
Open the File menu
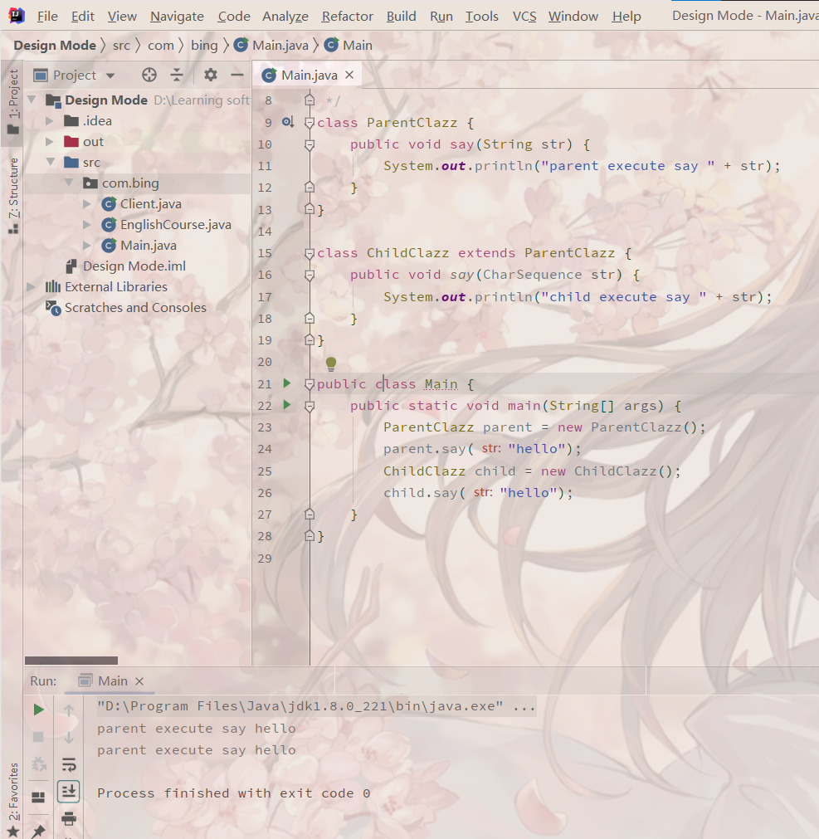pyautogui.click(x=47, y=17)
